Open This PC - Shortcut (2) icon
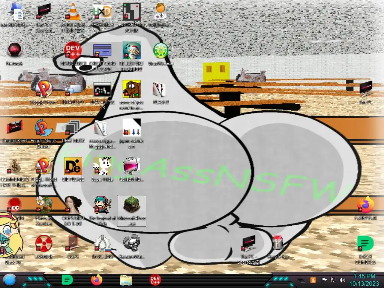This screenshot has width=384, height=288. (249, 250)
